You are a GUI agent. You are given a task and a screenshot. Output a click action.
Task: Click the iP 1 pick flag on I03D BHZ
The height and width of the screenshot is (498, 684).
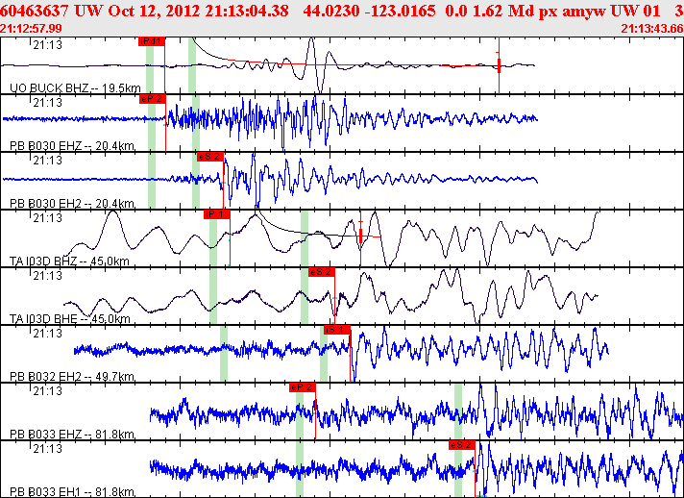click(217, 214)
